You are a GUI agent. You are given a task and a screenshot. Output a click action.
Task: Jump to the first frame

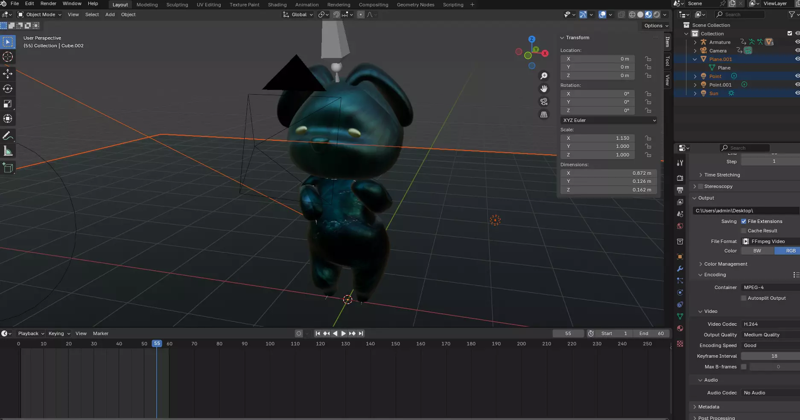pos(318,333)
